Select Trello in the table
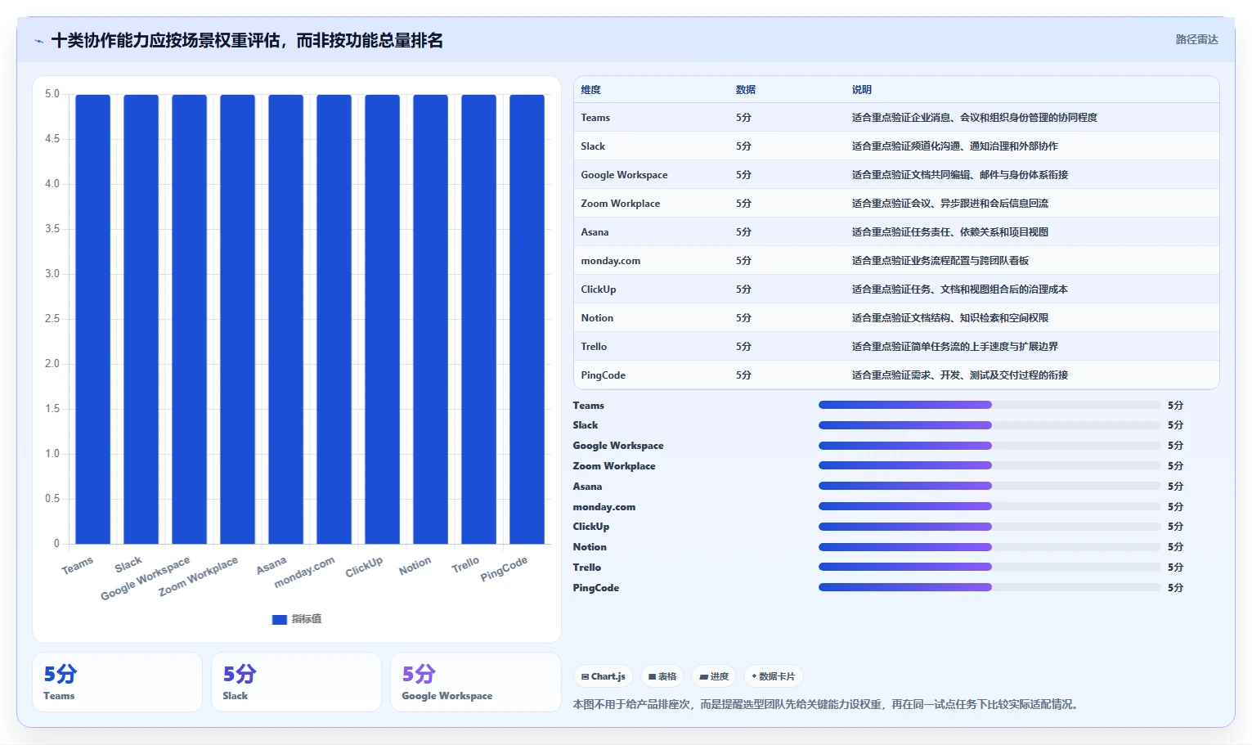The image size is (1252, 745). [594, 347]
